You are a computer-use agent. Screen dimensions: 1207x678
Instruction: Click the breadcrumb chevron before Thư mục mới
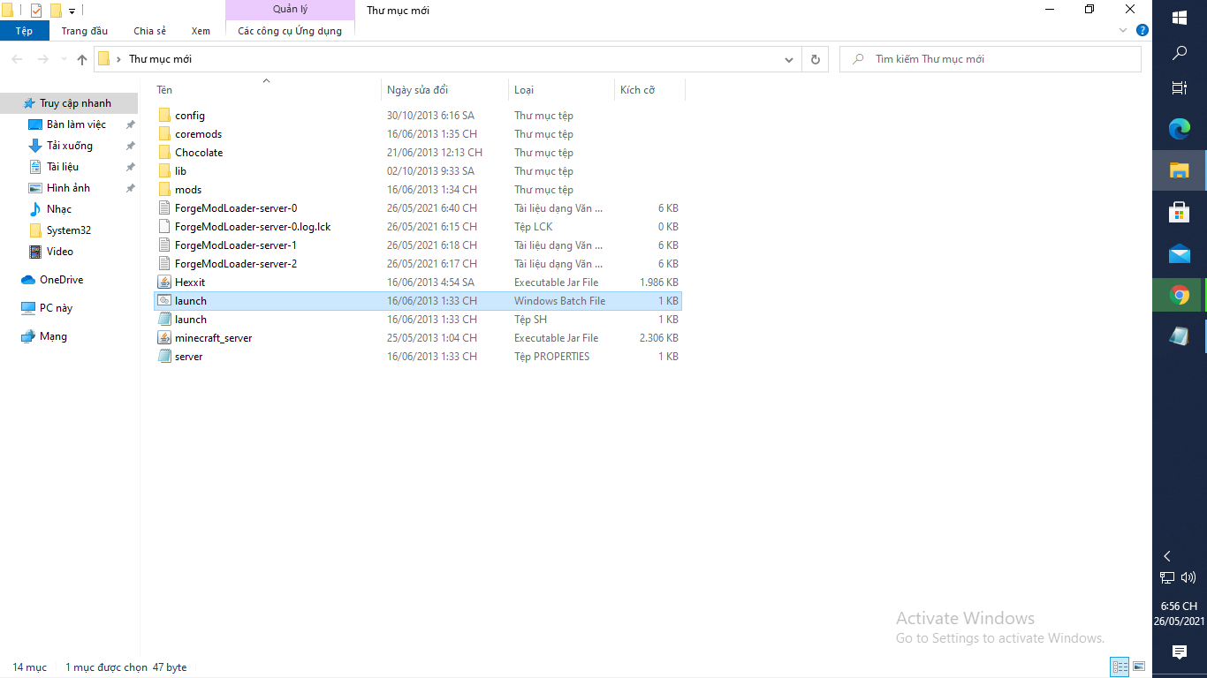(x=118, y=59)
